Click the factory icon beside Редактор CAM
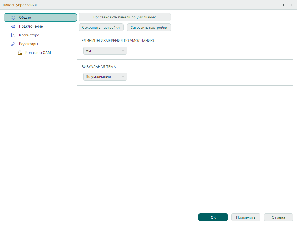The image size is (297, 225). click(x=20, y=53)
